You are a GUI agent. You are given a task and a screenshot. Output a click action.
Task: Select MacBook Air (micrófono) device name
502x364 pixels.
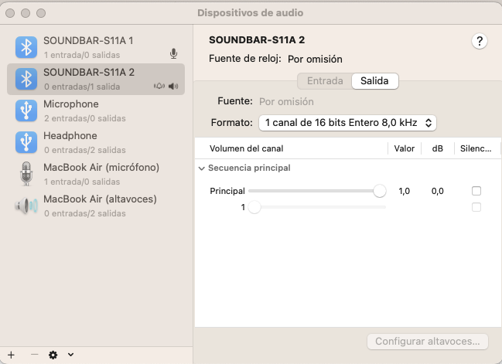coord(101,167)
